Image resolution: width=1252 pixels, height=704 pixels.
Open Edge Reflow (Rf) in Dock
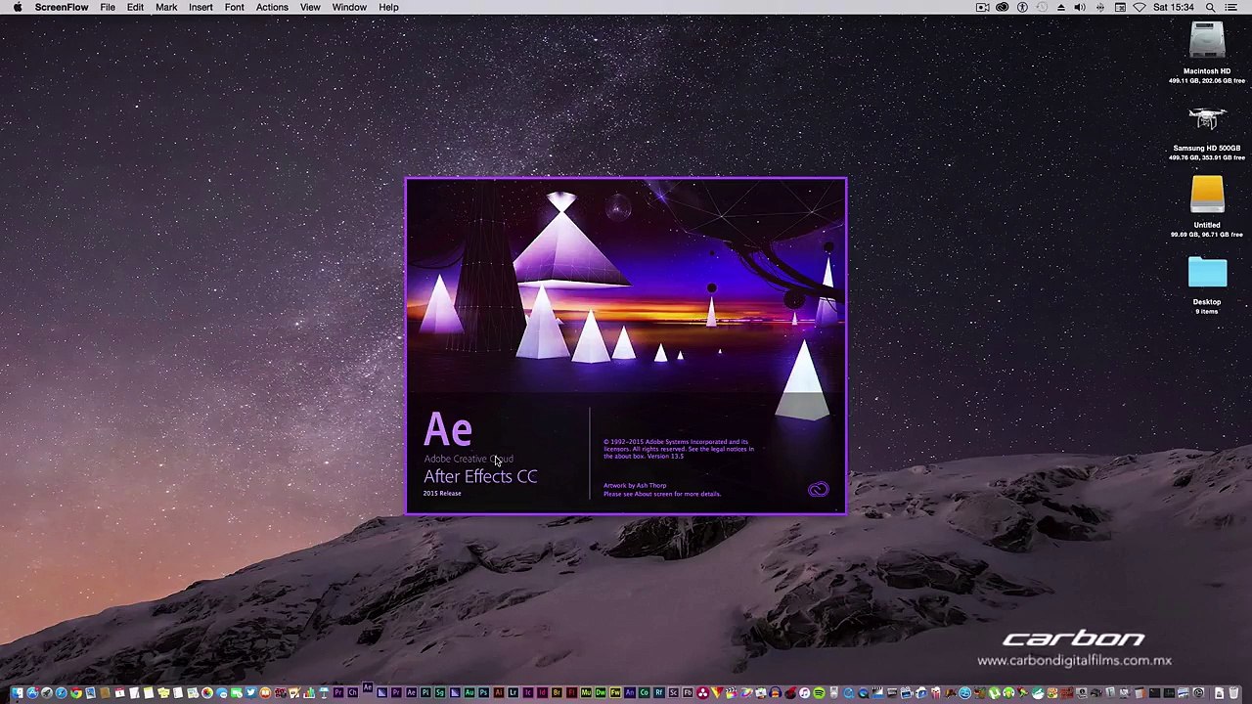658,693
